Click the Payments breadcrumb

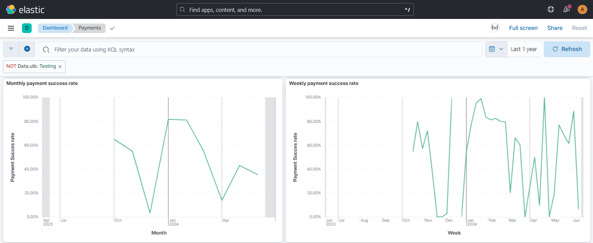pos(90,28)
